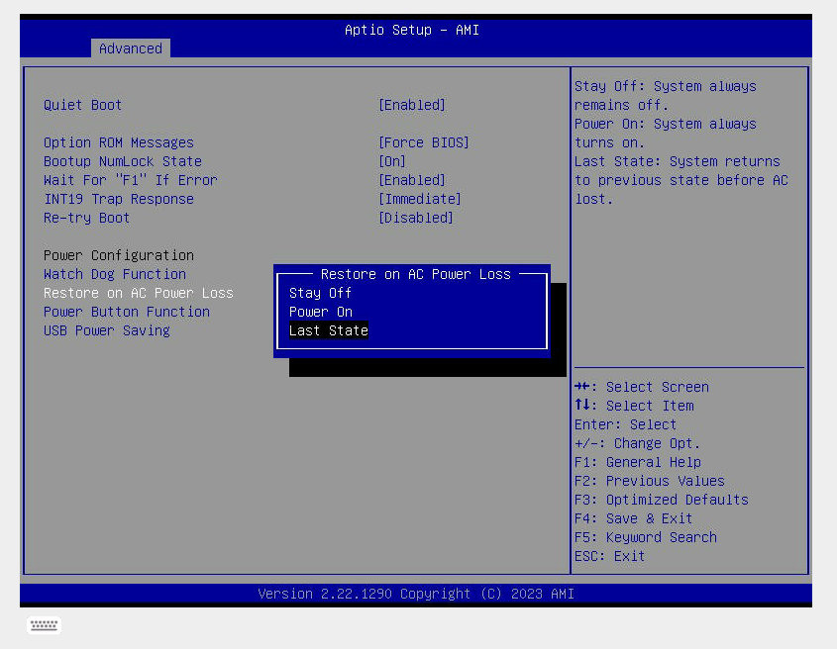The image size is (837, 649).
Task: Select the Advanced tab
Action: coord(130,48)
